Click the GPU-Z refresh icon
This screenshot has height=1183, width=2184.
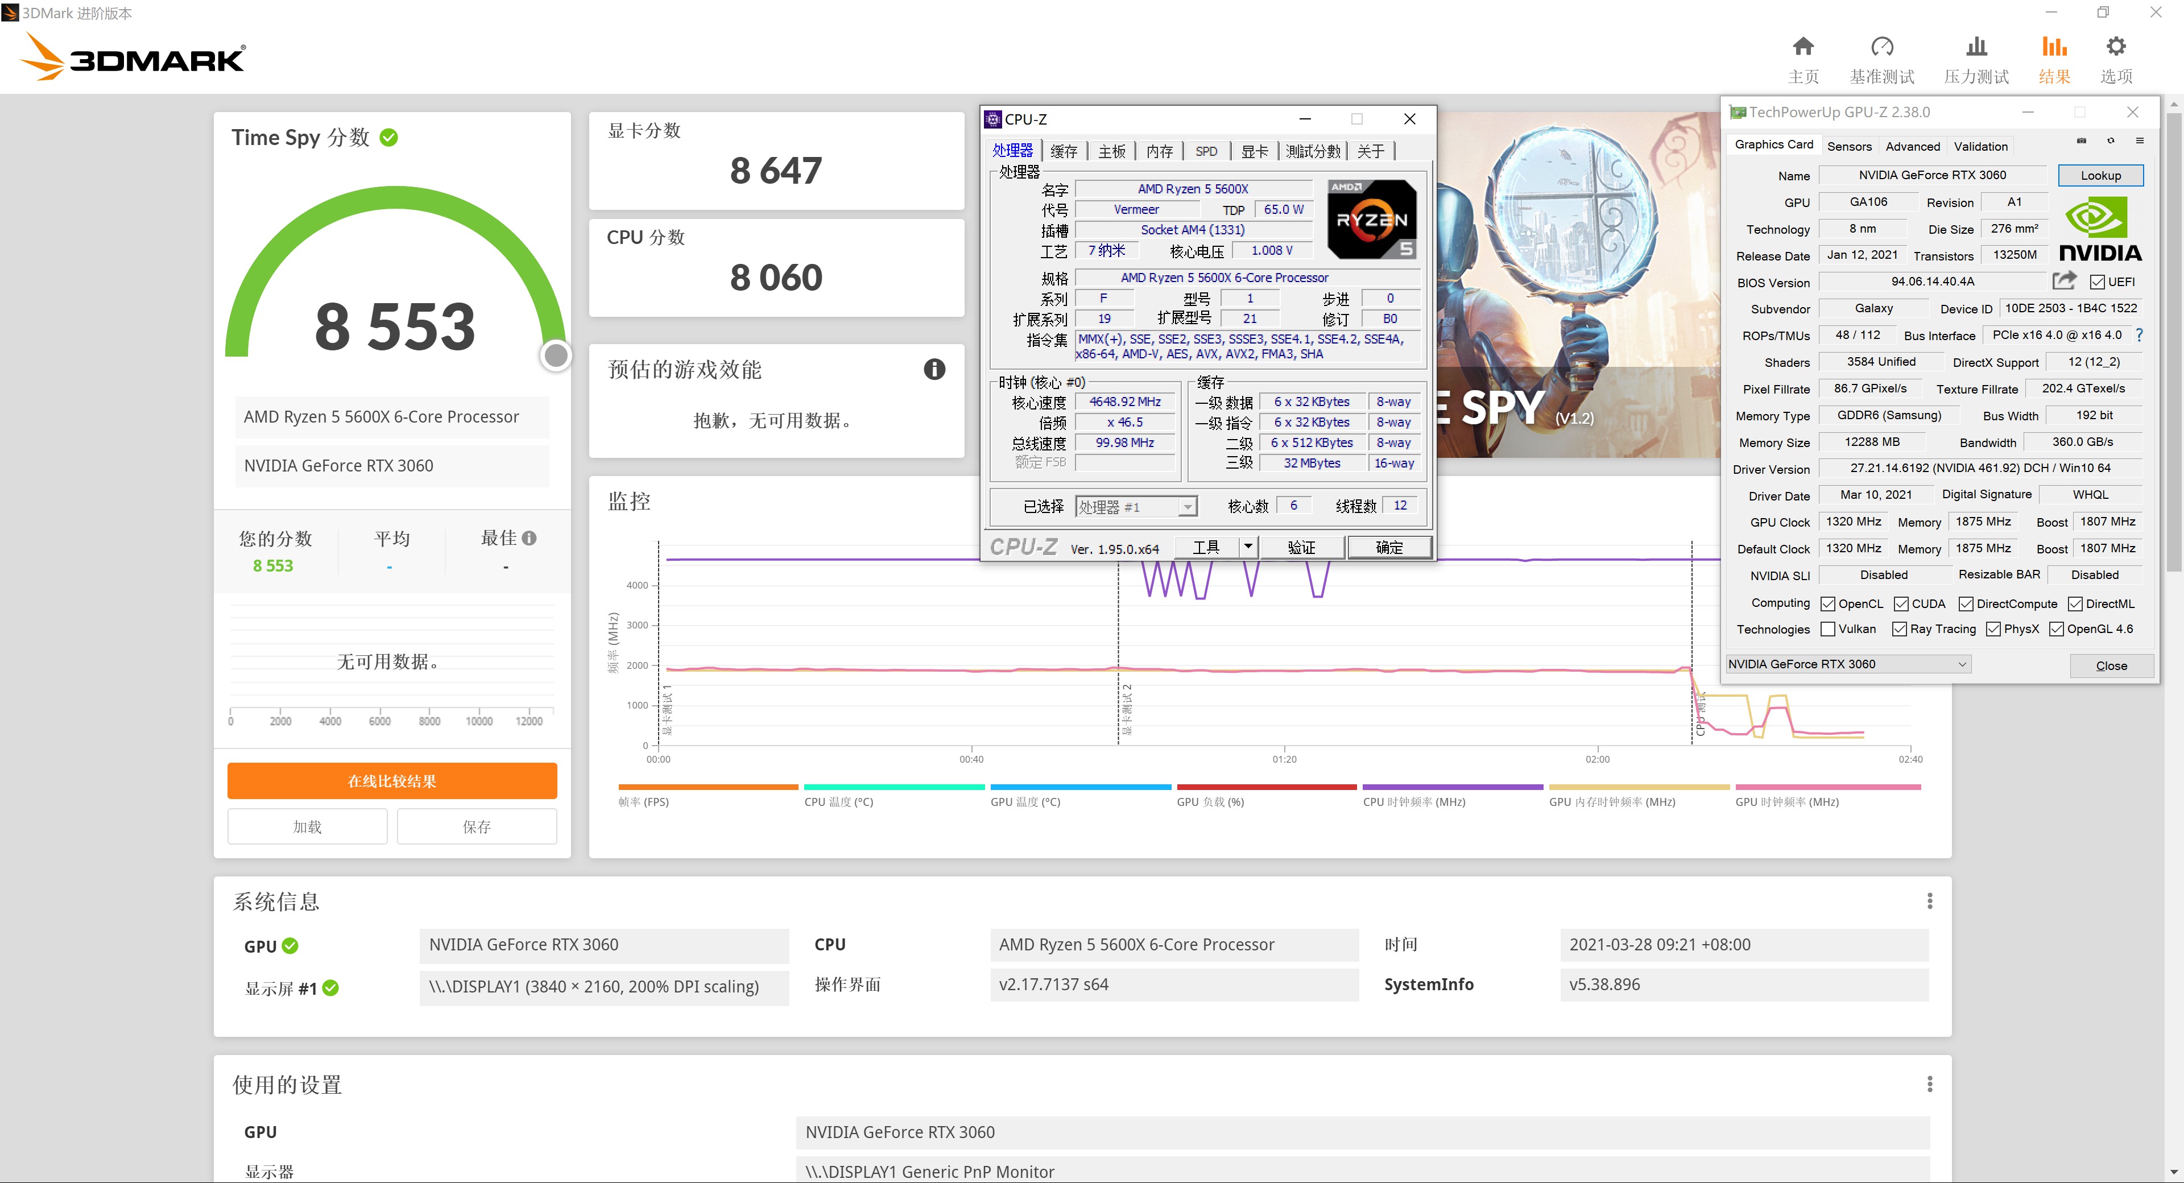[2111, 141]
